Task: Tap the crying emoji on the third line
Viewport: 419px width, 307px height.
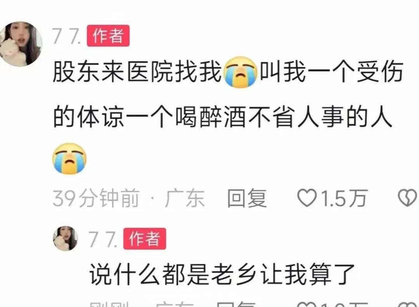Action: (x=69, y=159)
